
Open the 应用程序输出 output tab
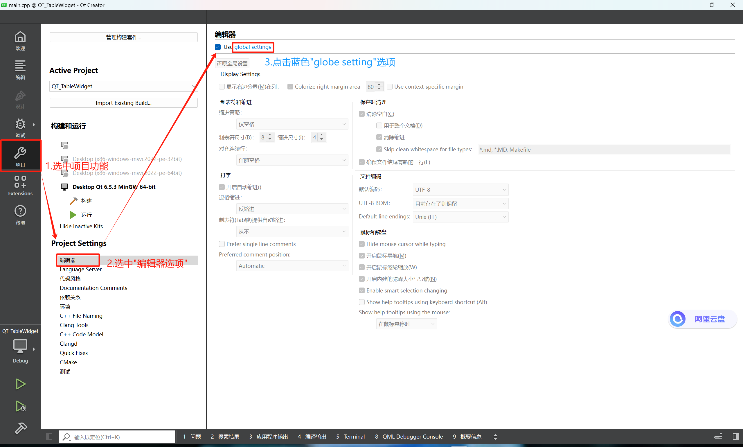coord(269,437)
